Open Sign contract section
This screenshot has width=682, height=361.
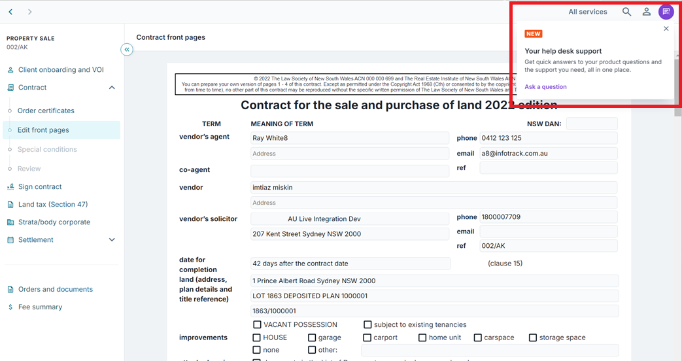coord(40,187)
